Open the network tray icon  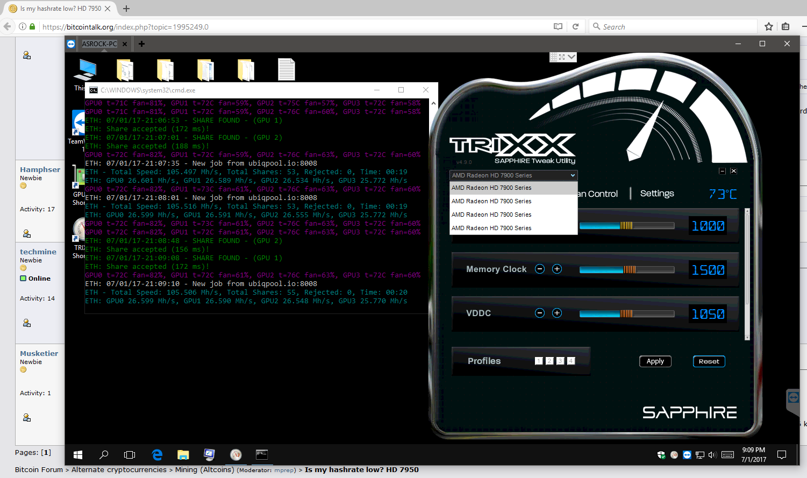click(699, 455)
